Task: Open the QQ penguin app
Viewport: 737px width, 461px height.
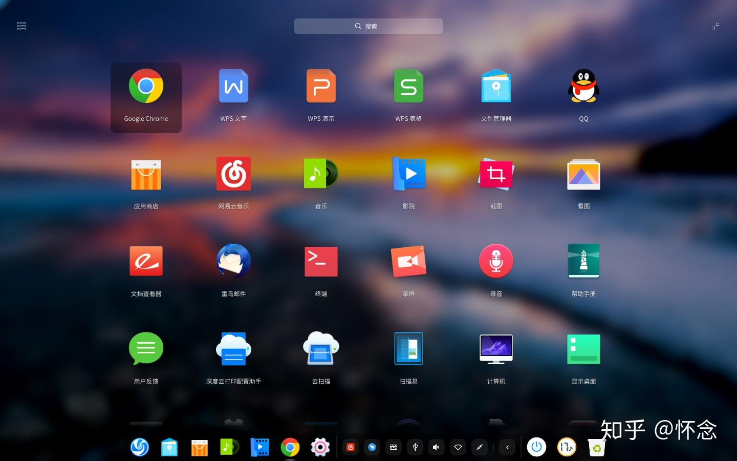Action: (x=583, y=86)
